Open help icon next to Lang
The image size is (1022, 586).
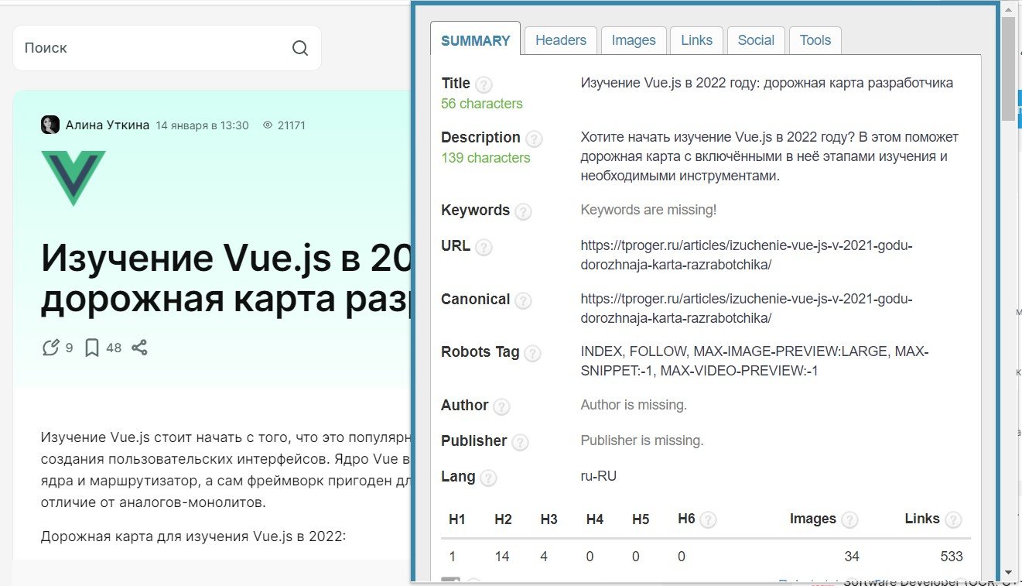tap(488, 478)
